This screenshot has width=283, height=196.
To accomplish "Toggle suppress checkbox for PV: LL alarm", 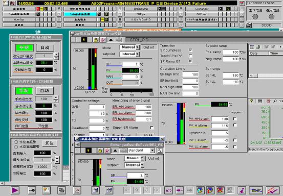I will coord(235,146).
